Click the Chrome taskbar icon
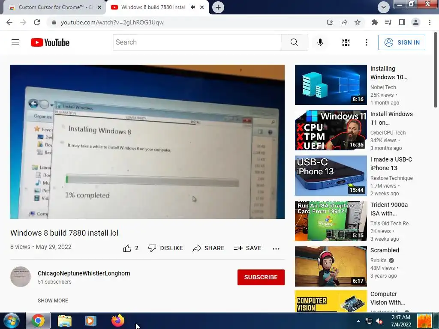 (x=38, y=320)
